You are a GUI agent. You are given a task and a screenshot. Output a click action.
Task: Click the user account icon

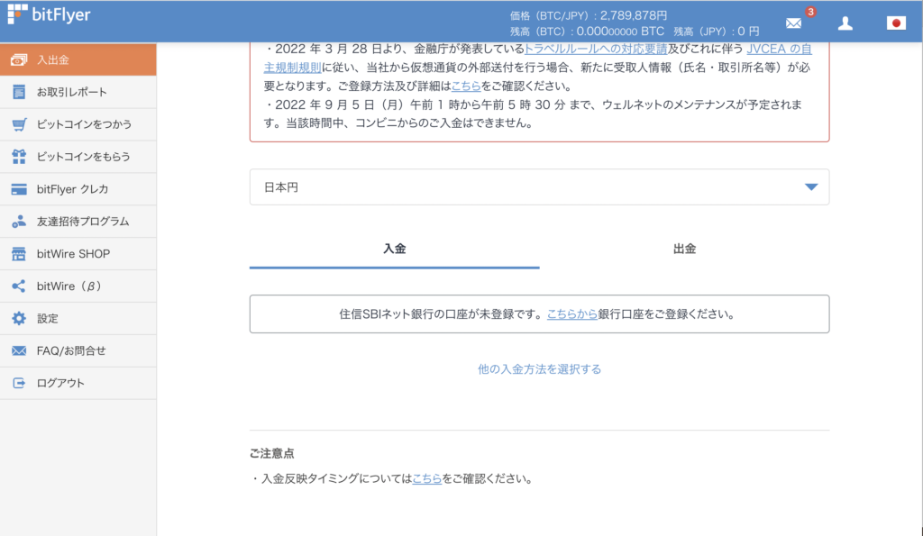(x=845, y=23)
